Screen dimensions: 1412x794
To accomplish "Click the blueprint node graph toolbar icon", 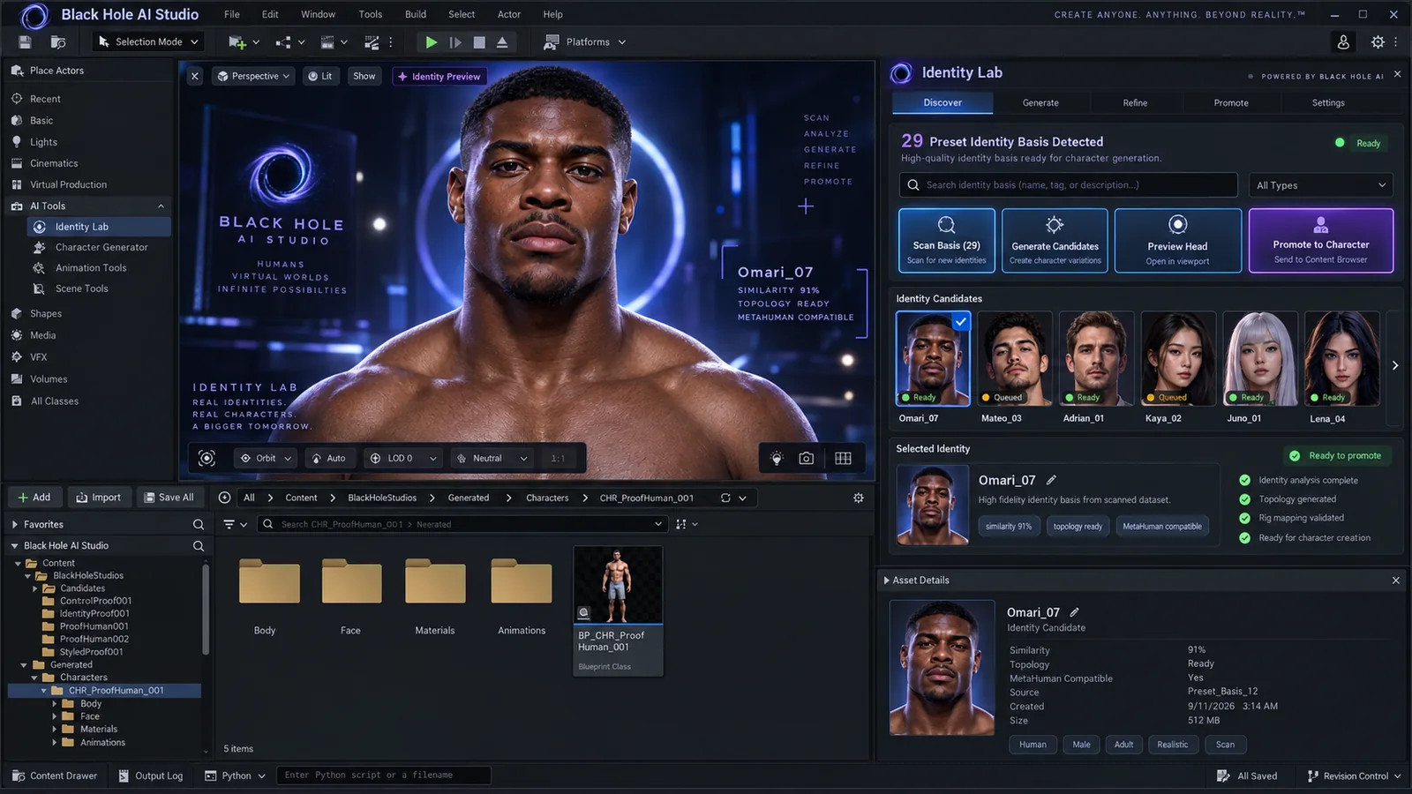I will coord(283,41).
